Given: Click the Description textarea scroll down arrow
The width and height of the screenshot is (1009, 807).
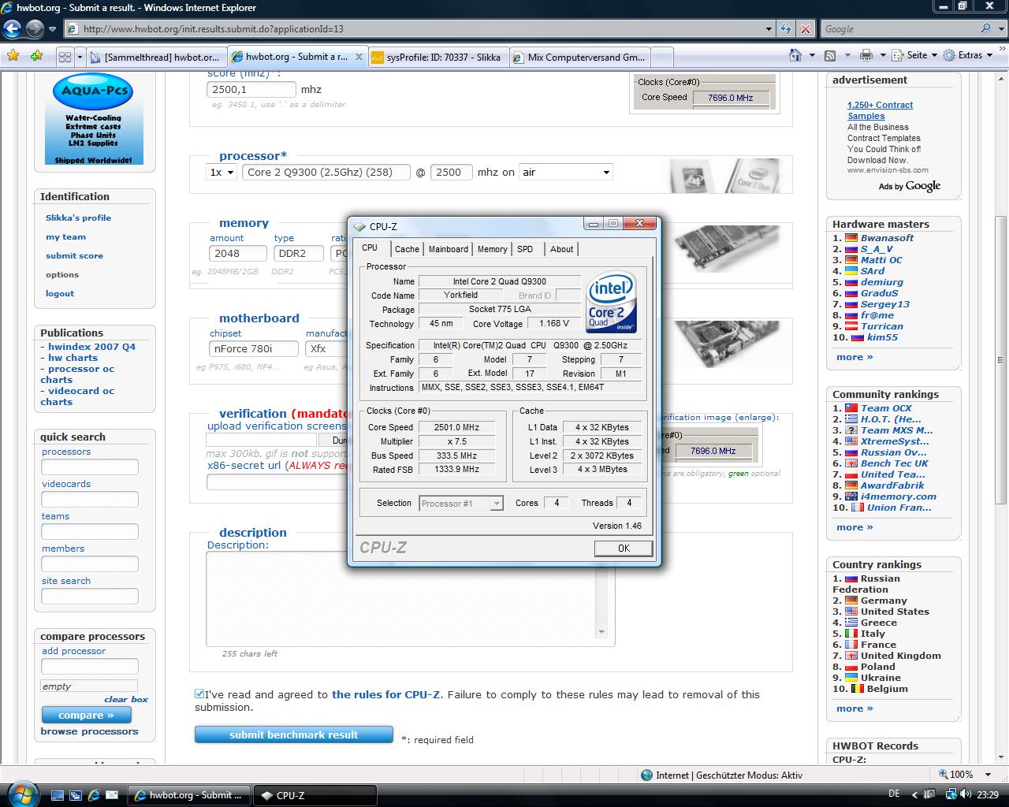Looking at the screenshot, I should coord(601,632).
